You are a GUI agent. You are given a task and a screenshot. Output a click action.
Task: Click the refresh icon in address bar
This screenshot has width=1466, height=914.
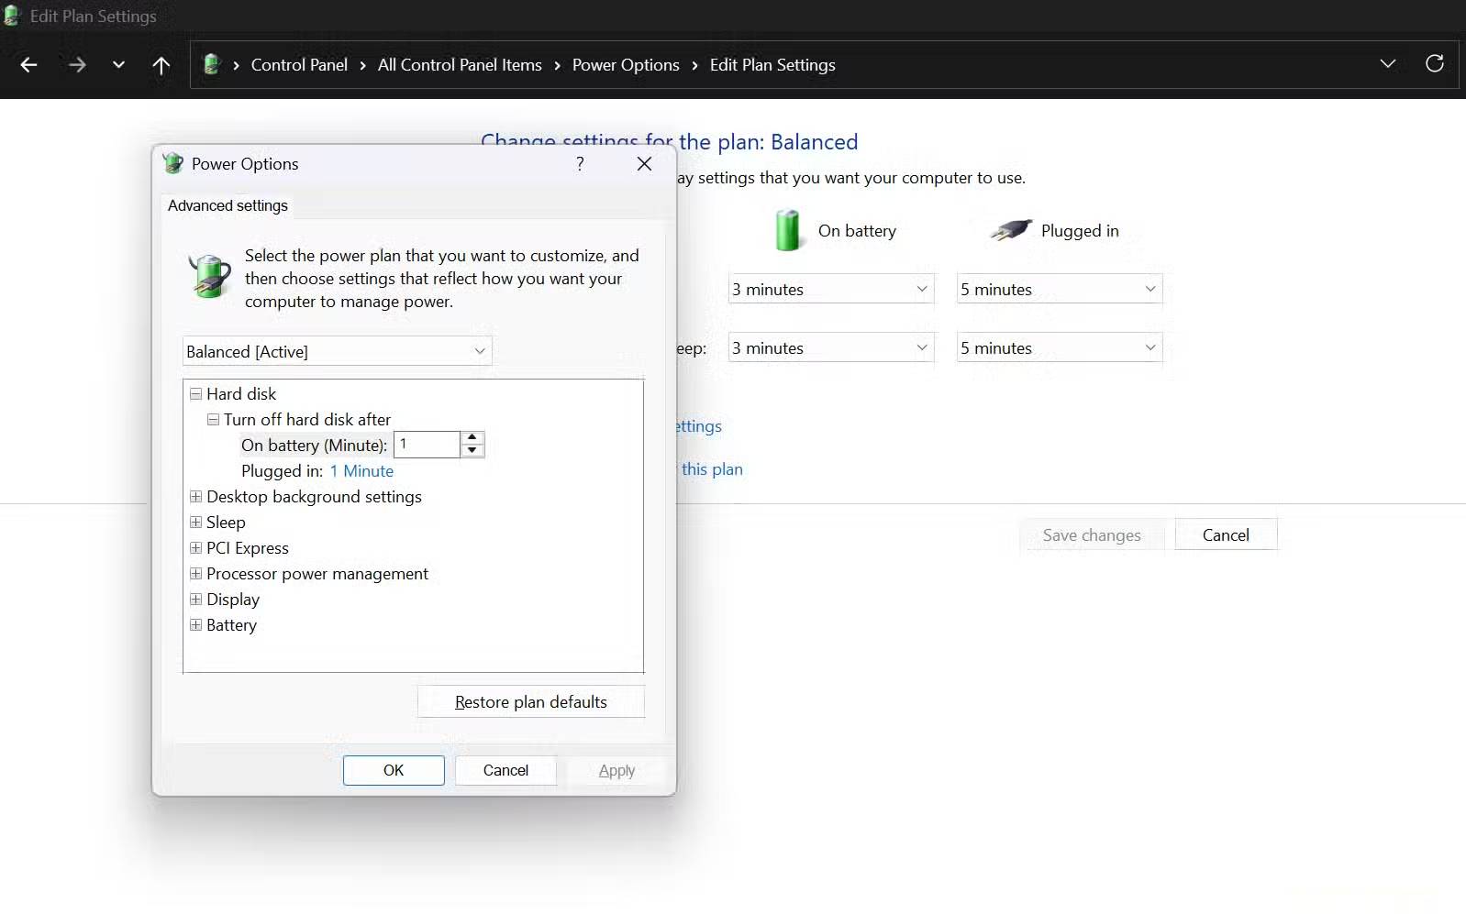pos(1435,63)
